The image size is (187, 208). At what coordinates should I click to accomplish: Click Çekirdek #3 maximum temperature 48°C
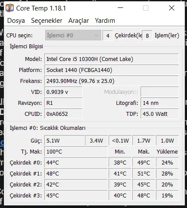pos(144,195)
